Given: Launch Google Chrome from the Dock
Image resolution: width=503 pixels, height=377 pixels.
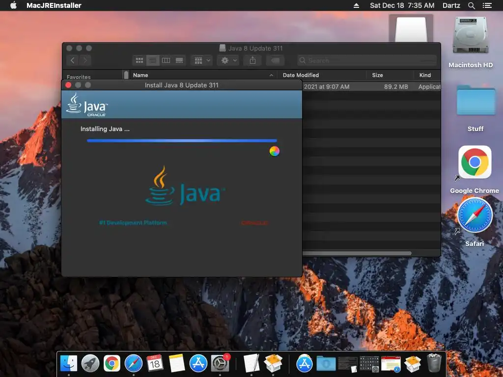Looking at the screenshot, I should 112,363.
